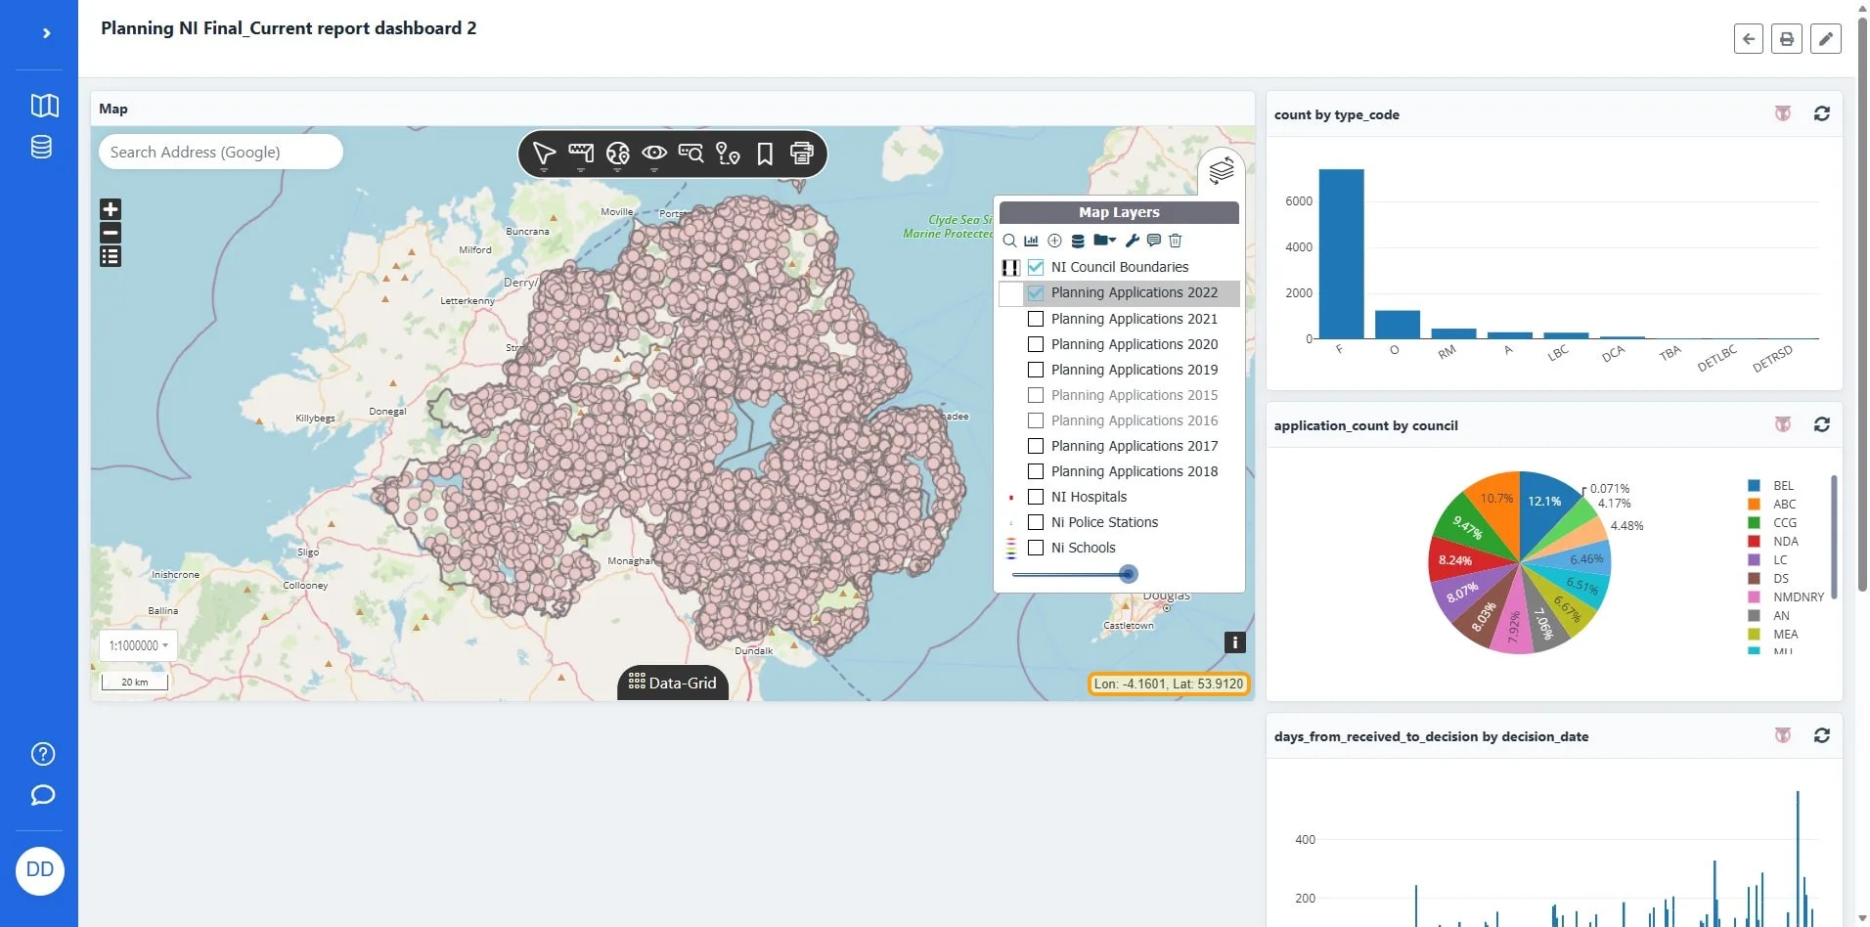The height and width of the screenshot is (927, 1870).
Task: Zoom in with the plus map button
Action: click(111, 209)
